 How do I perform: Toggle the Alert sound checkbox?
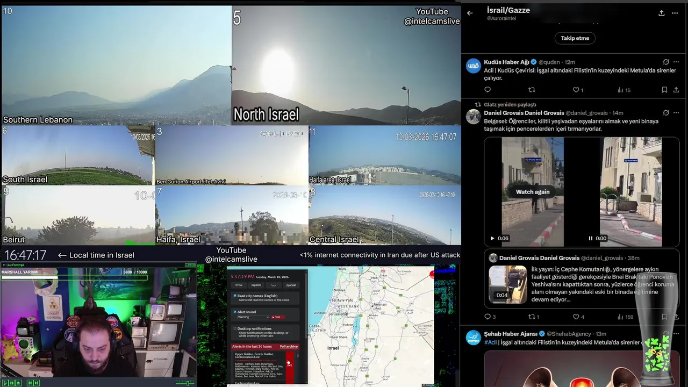(x=235, y=312)
